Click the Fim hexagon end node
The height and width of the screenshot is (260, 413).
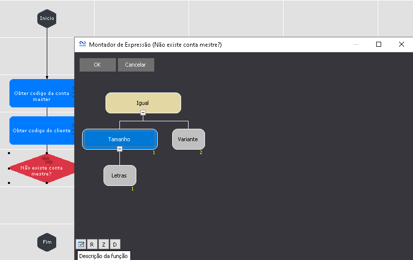(x=47, y=242)
